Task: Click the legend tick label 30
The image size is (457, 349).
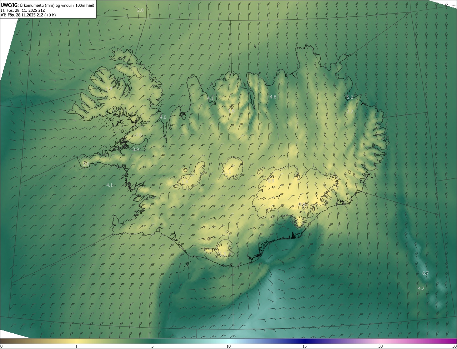Action: [381, 347]
